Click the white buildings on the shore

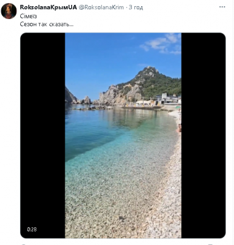pyautogui.click(x=167, y=99)
